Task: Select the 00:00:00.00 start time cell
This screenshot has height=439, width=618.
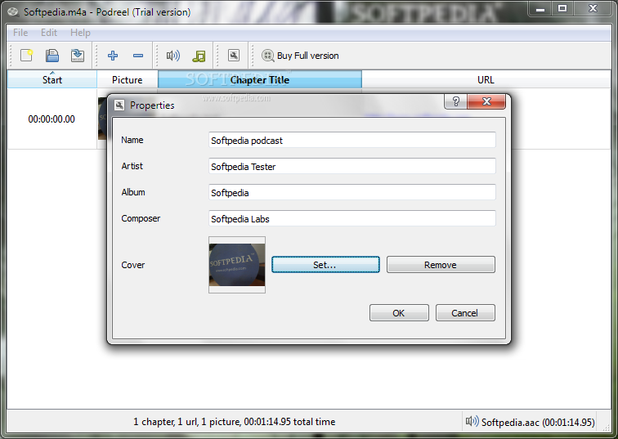Action: coord(51,119)
